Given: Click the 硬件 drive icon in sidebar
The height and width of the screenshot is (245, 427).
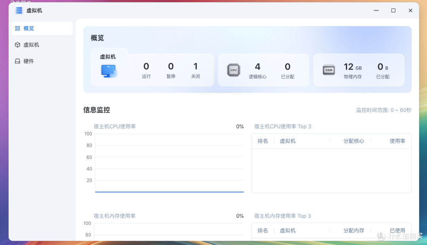Looking at the screenshot, I should pyautogui.click(x=17, y=61).
